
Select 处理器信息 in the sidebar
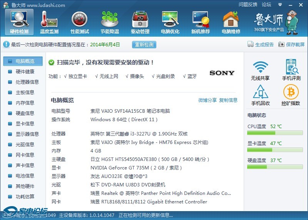click(x=27, y=82)
